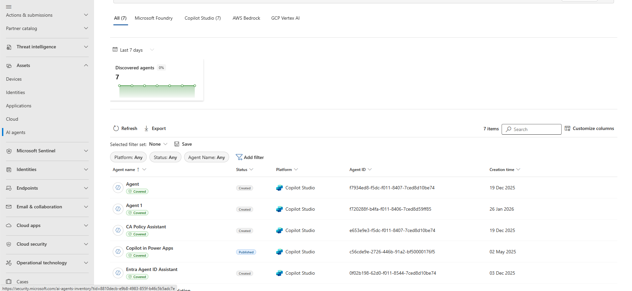
Task: Open the Status column header dropdown
Action: [x=251, y=170]
